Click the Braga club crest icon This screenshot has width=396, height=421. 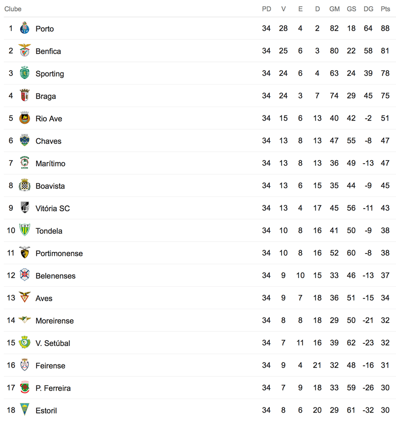pos(25,96)
